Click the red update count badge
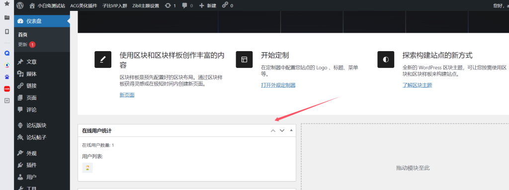The image size is (509, 190). [32, 45]
